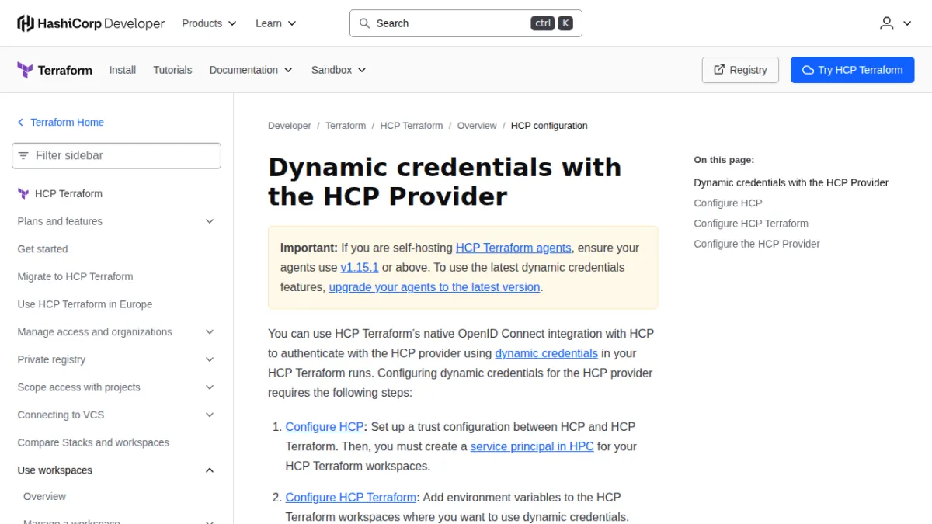The width and height of the screenshot is (932, 524).
Task: Open Use HCP Terraform in Europe item
Action: pos(85,304)
